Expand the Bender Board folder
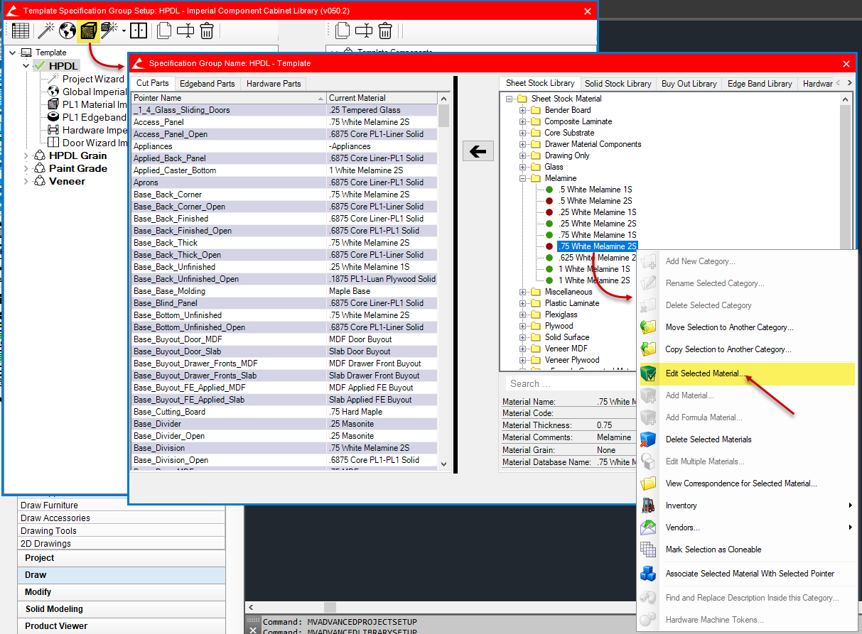The image size is (862, 634). pyautogui.click(x=523, y=110)
